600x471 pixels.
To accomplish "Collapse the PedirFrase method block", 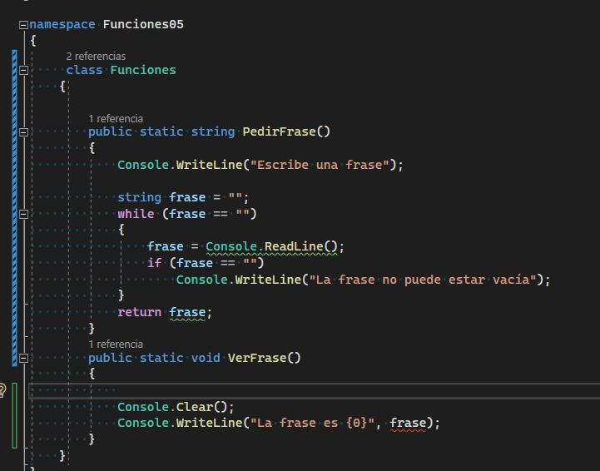I will point(23,132).
